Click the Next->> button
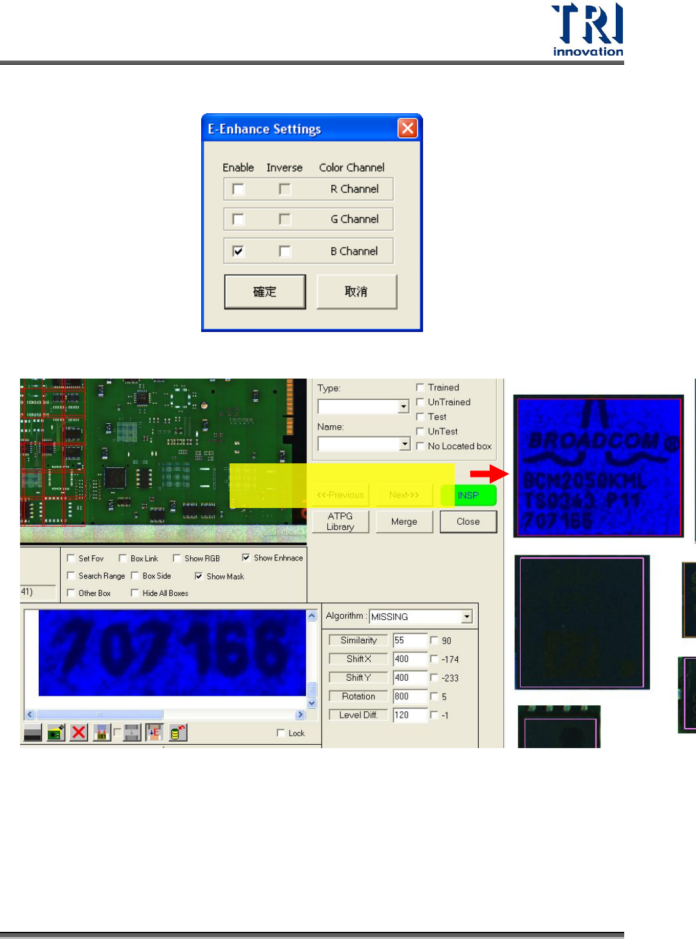696x939 pixels. (404, 495)
